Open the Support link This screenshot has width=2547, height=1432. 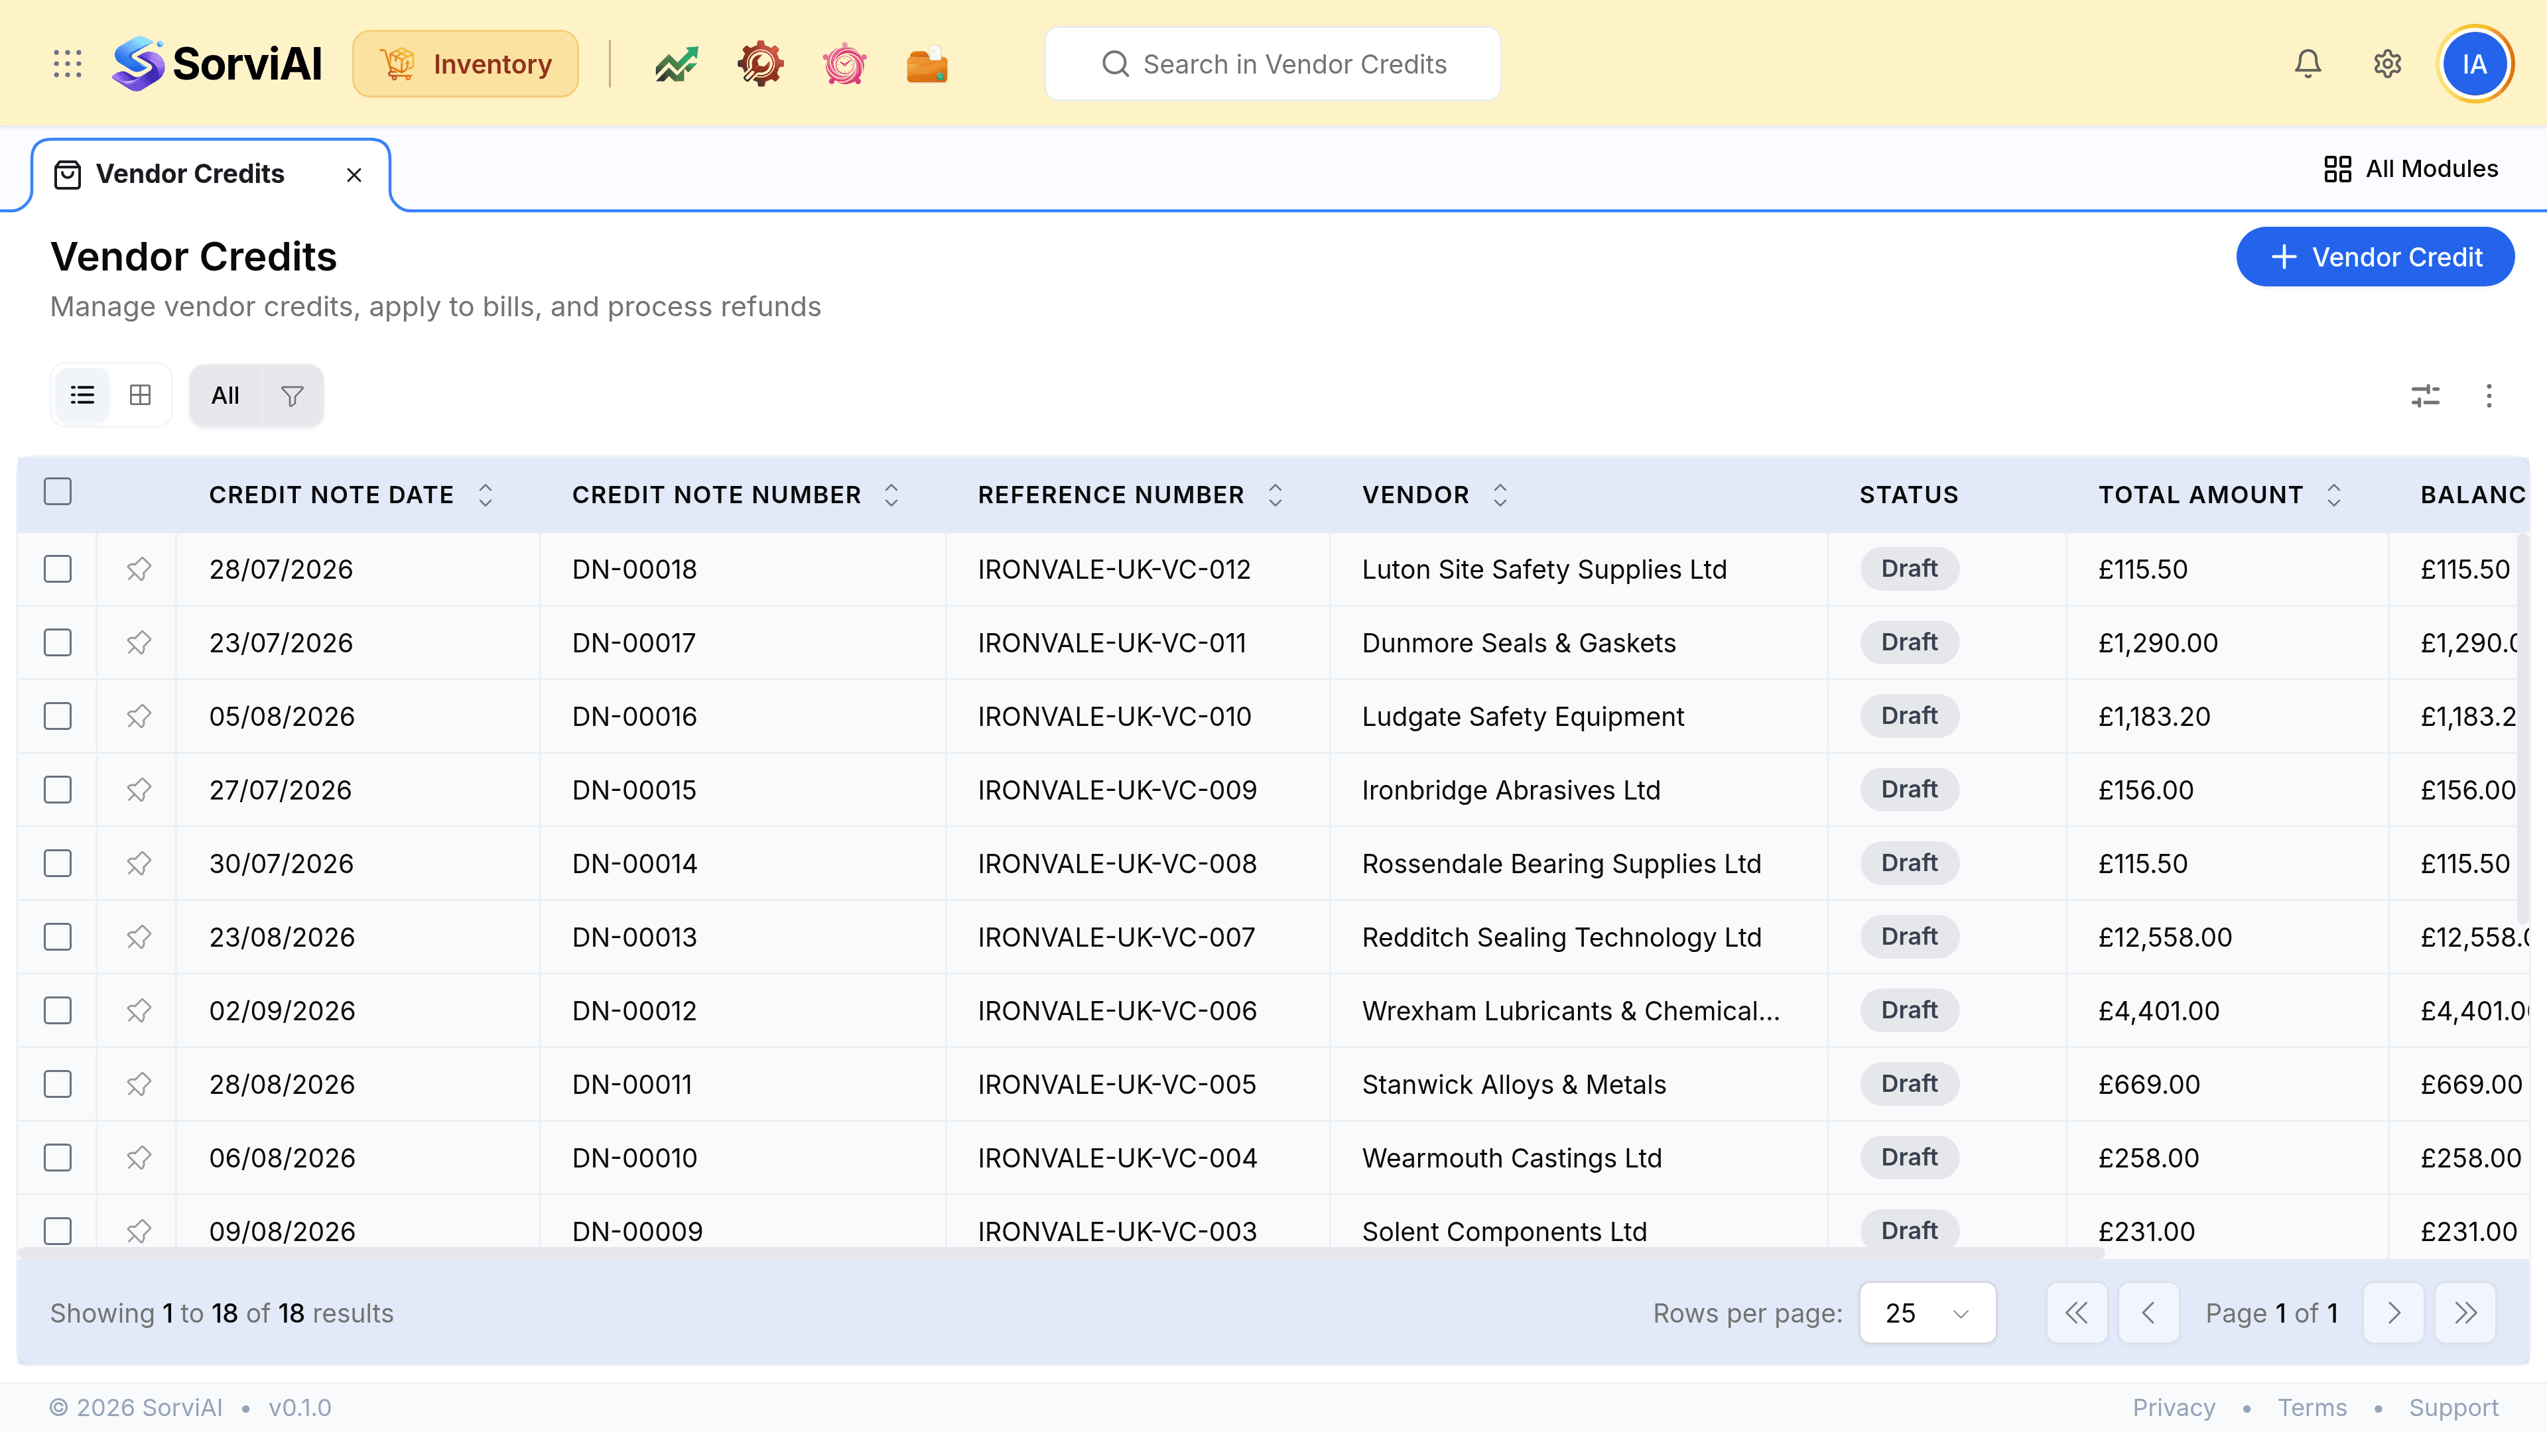click(x=2453, y=1407)
